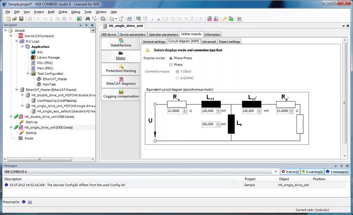
Task: Click the Find binoculars icon
Action: (88, 19)
